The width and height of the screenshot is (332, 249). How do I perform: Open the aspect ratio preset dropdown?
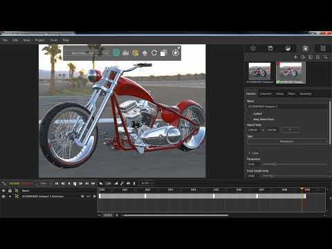coord(290,130)
